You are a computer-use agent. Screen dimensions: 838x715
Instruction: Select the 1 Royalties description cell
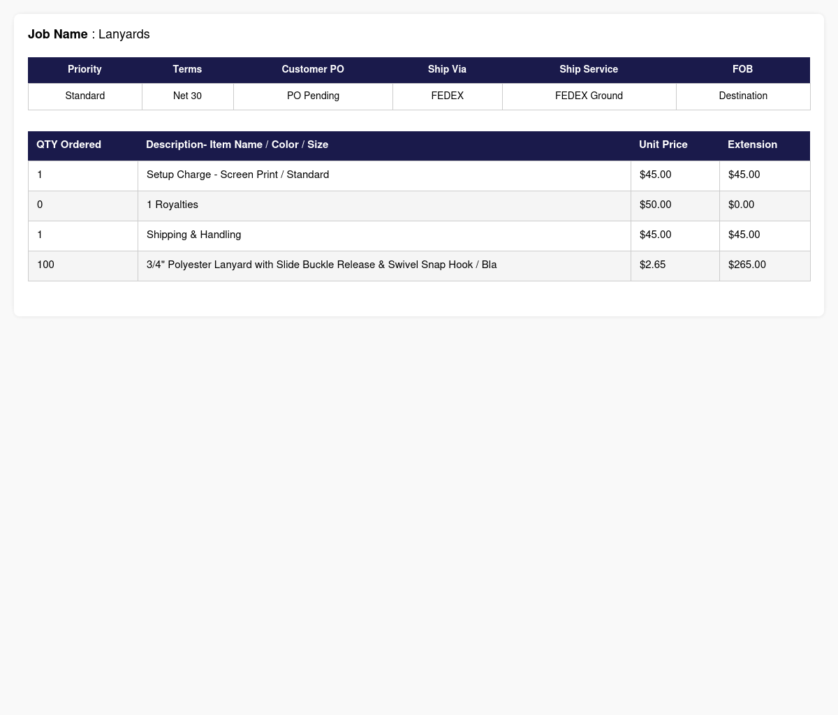click(x=385, y=205)
